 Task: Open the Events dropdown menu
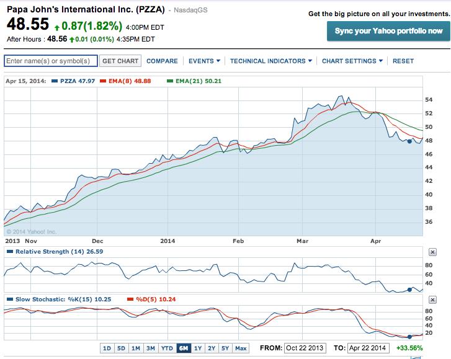click(x=204, y=61)
